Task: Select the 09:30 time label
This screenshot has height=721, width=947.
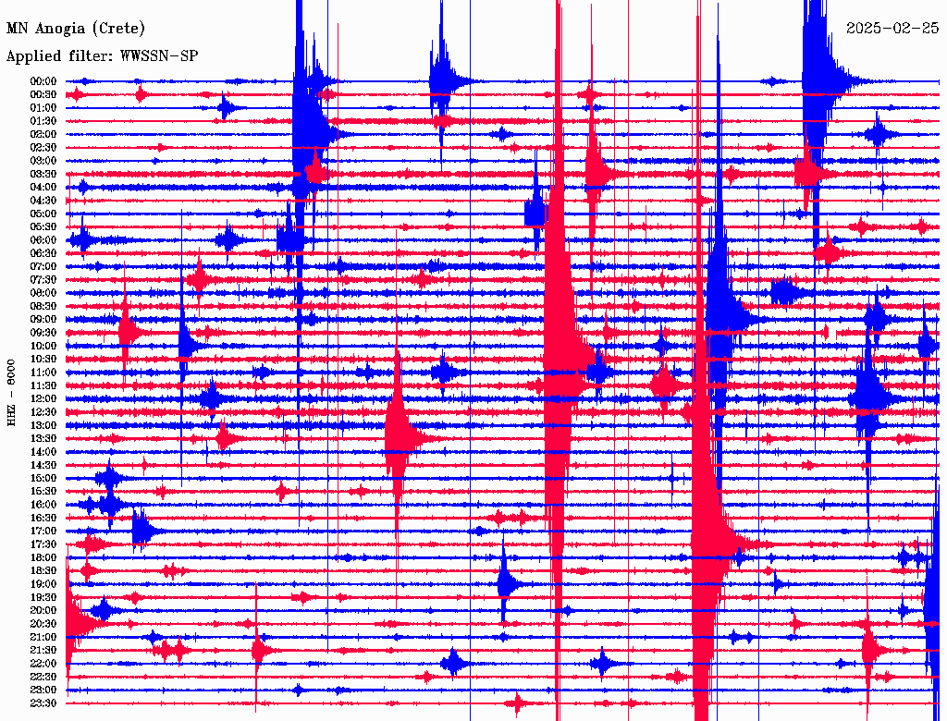Action: pyautogui.click(x=43, y=333)
